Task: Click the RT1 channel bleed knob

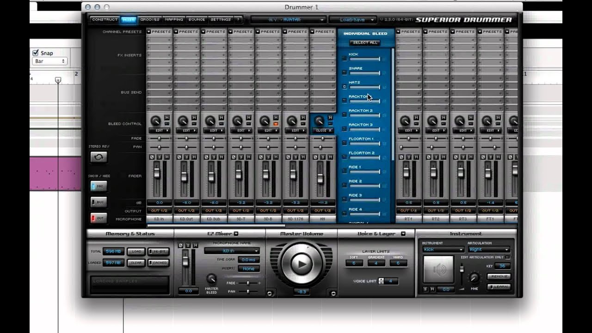Action: (405, 121)
